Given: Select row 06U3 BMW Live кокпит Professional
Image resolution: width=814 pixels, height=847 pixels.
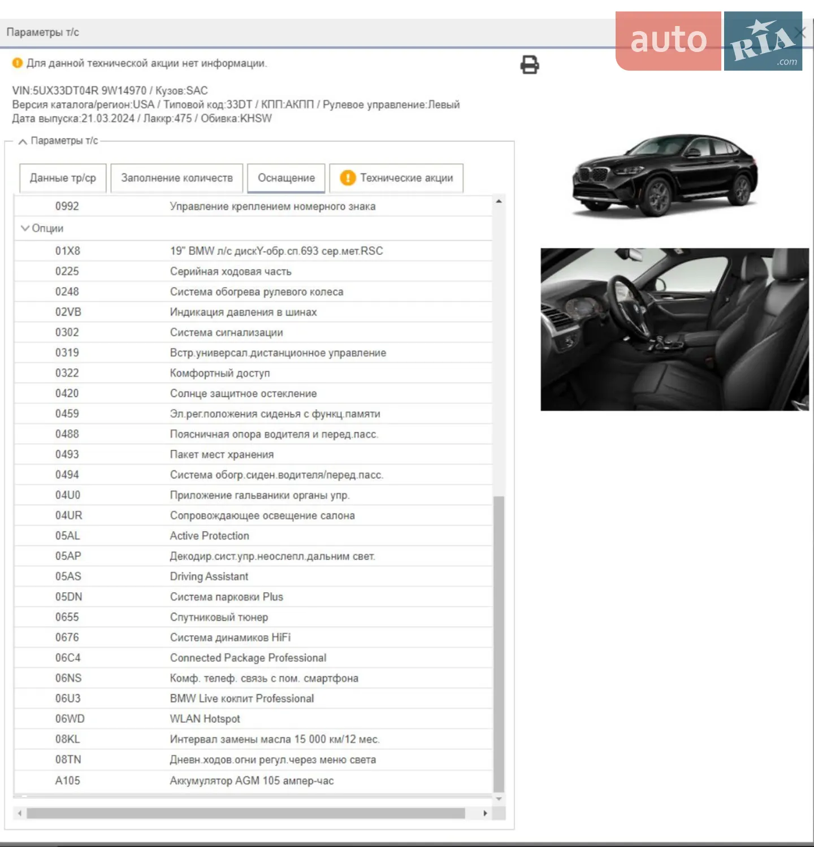Looking at the screenshot, I should tap(253, 698).
